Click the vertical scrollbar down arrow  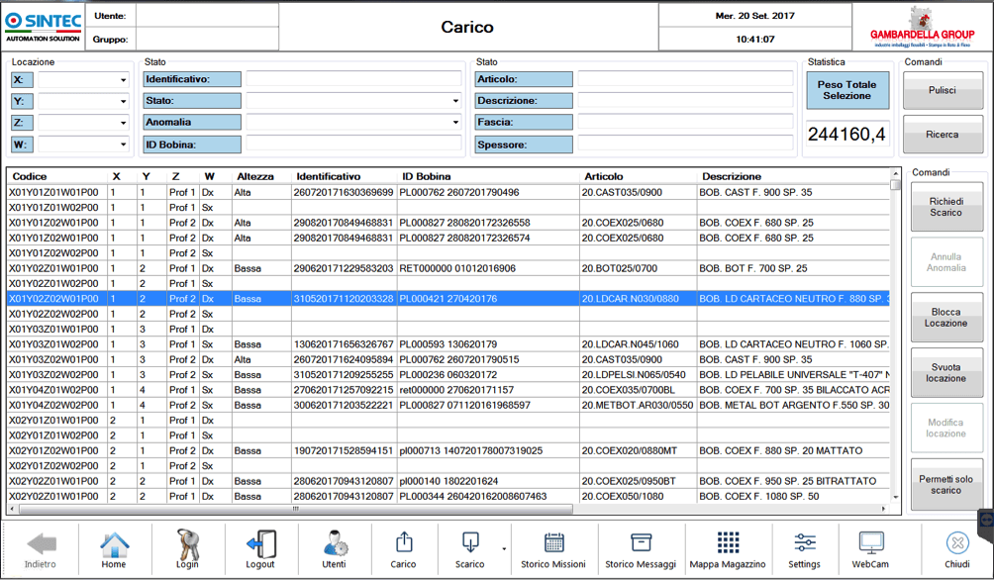point(895,498)
